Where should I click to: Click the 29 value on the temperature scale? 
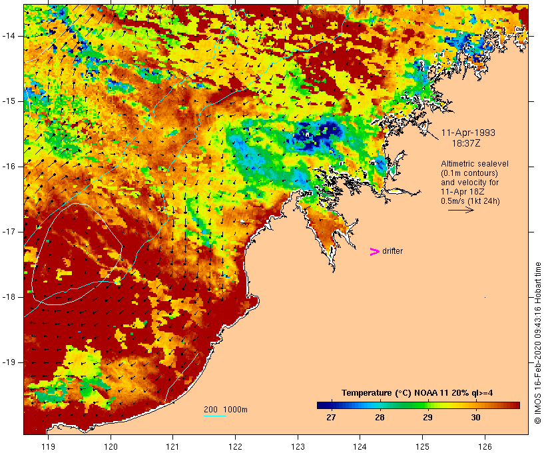tap(427, 417)
